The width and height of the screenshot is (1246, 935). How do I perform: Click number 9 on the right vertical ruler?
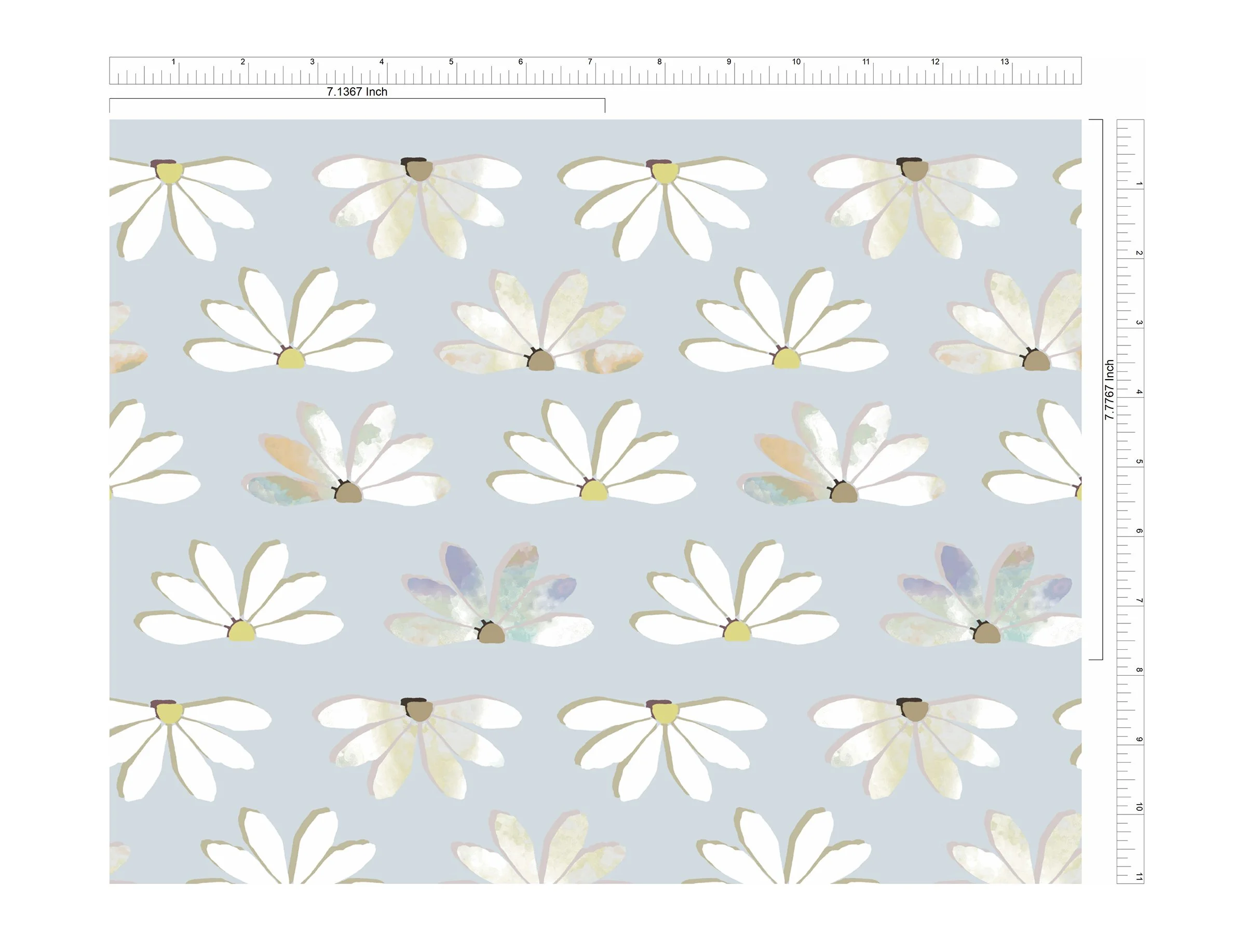pyautogui.click(x=1139, y=740)
